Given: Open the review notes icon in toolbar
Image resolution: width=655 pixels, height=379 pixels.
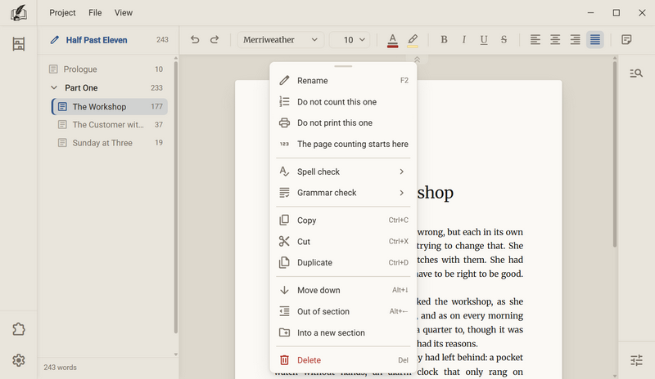Looking at the screenshot, I should [626, 39].
